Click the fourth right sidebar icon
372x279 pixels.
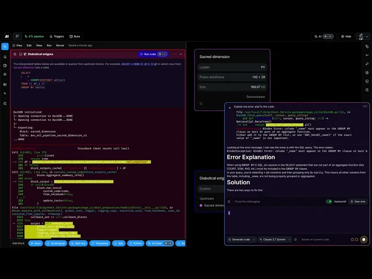tap(367, 73)
